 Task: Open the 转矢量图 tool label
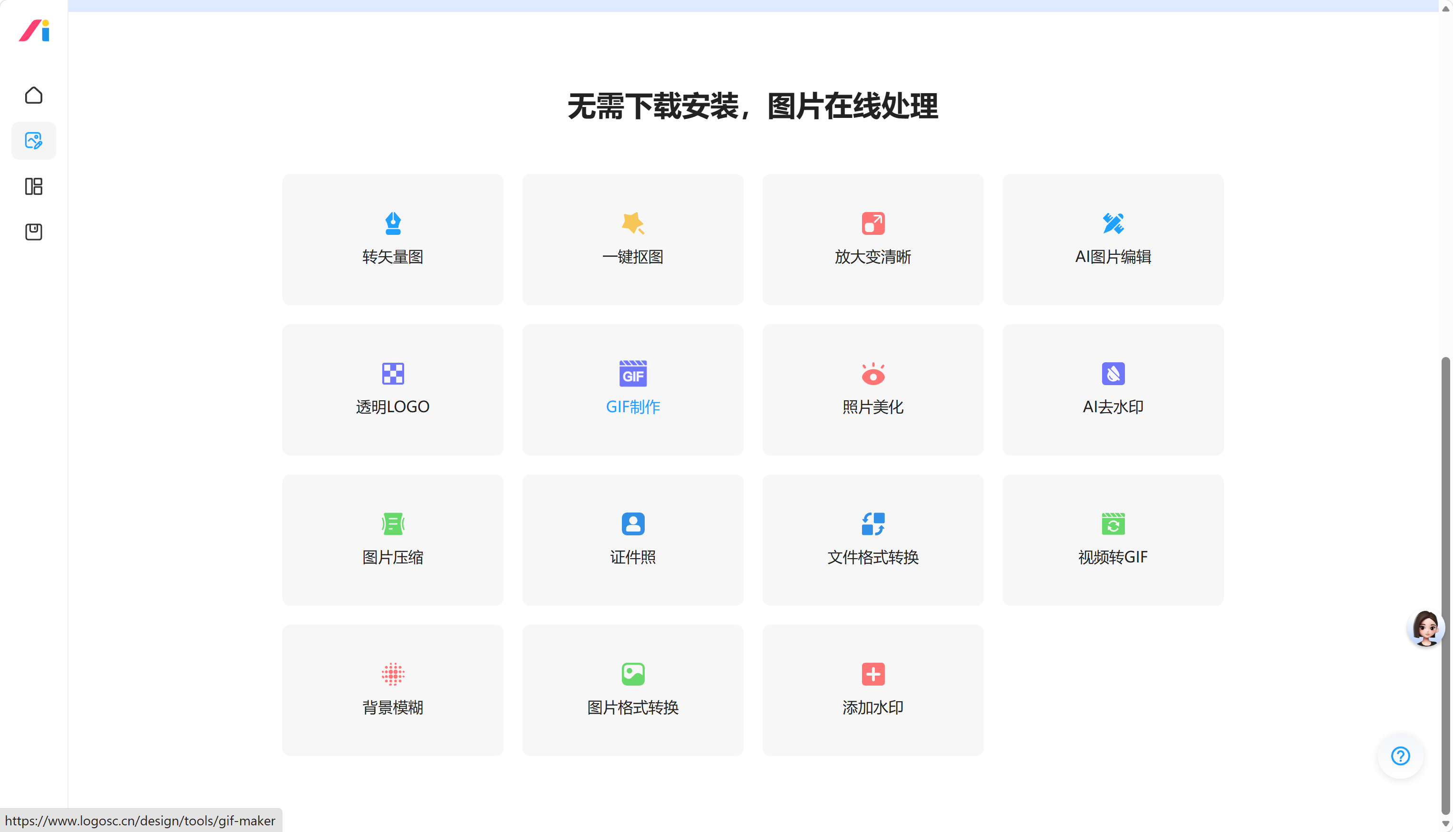pyautogui.click(x=393, y=257)
